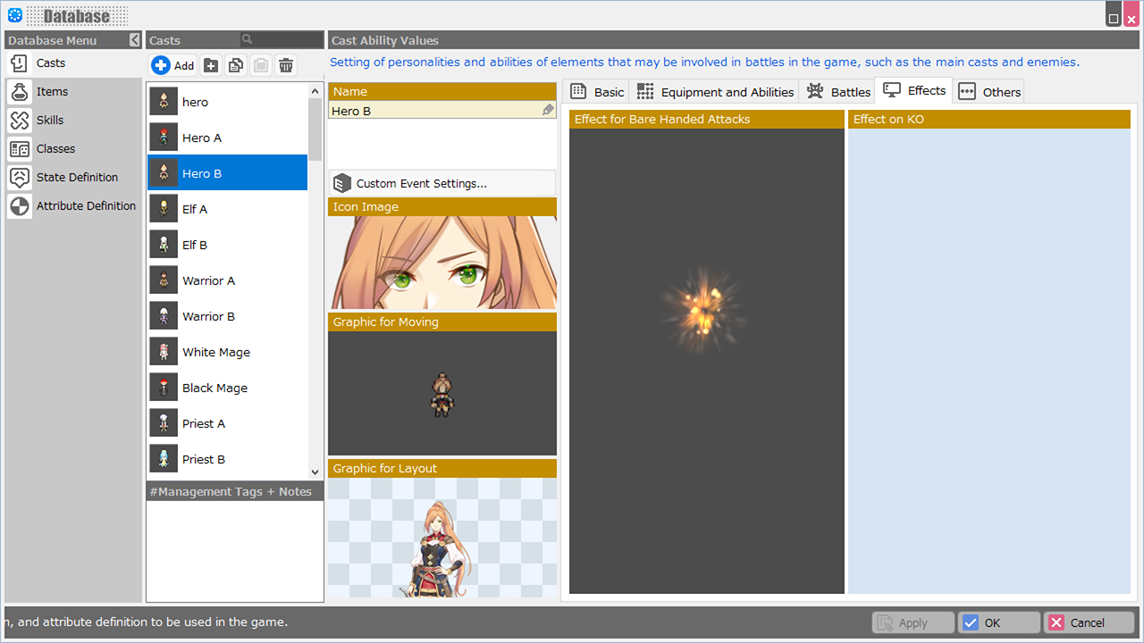The width and height of the screenshot is (1144, 643).
Task: Switch to the Basic tab
Action: click(x=597, y=92)
